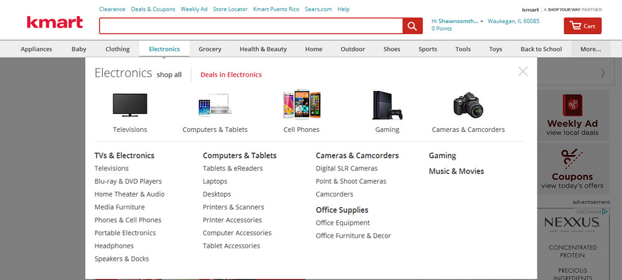Open Tablet Accessories link
This screenshot has height=280, width=622.
click(231, 246)
